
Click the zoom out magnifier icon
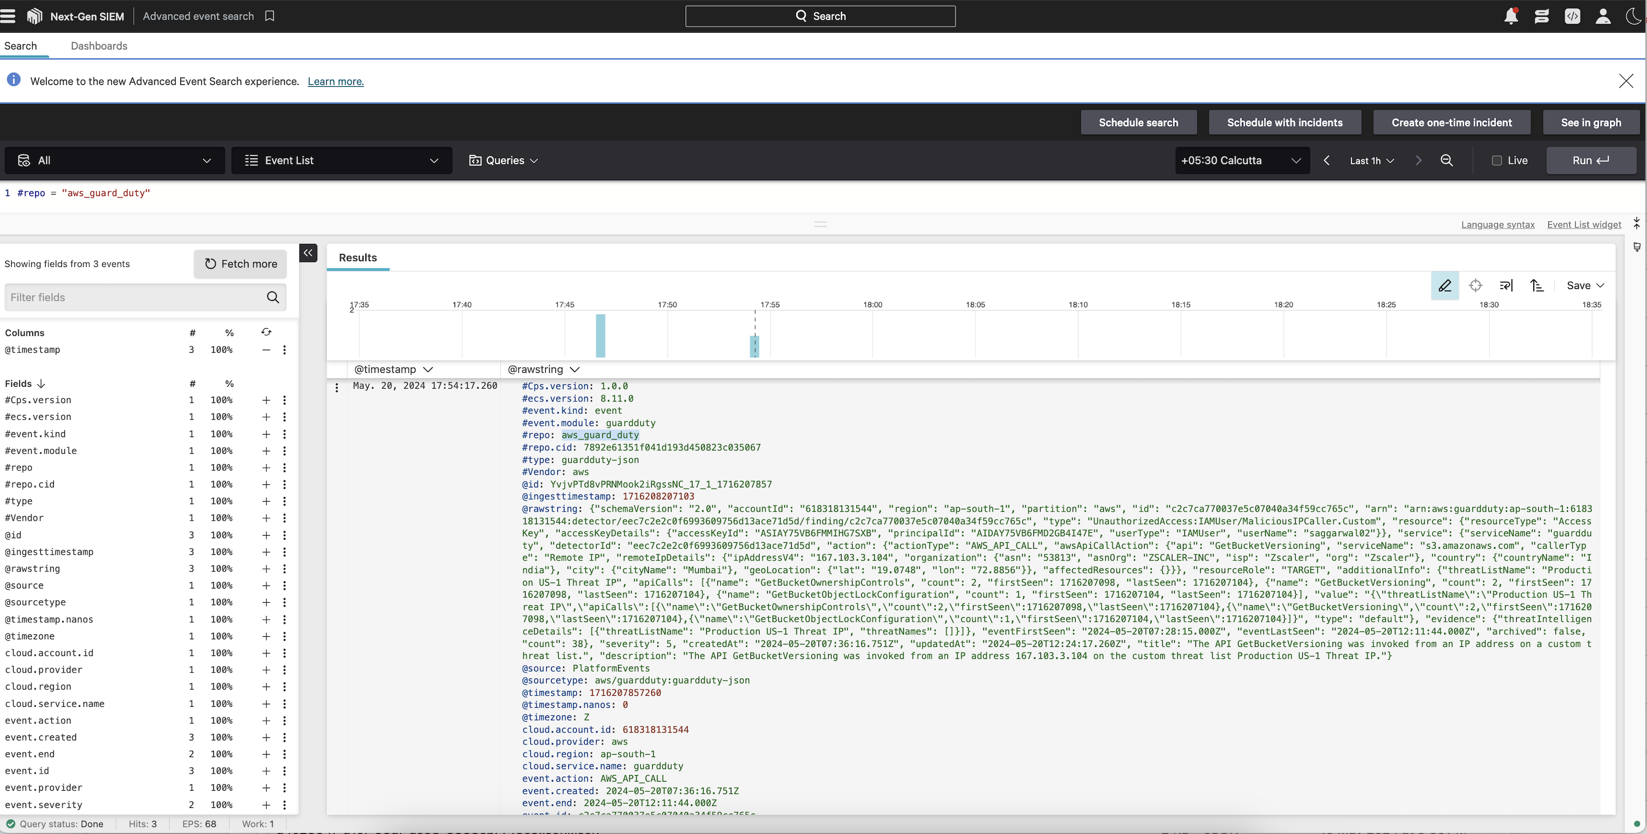pyautogui.click(x=1447, y=160)
